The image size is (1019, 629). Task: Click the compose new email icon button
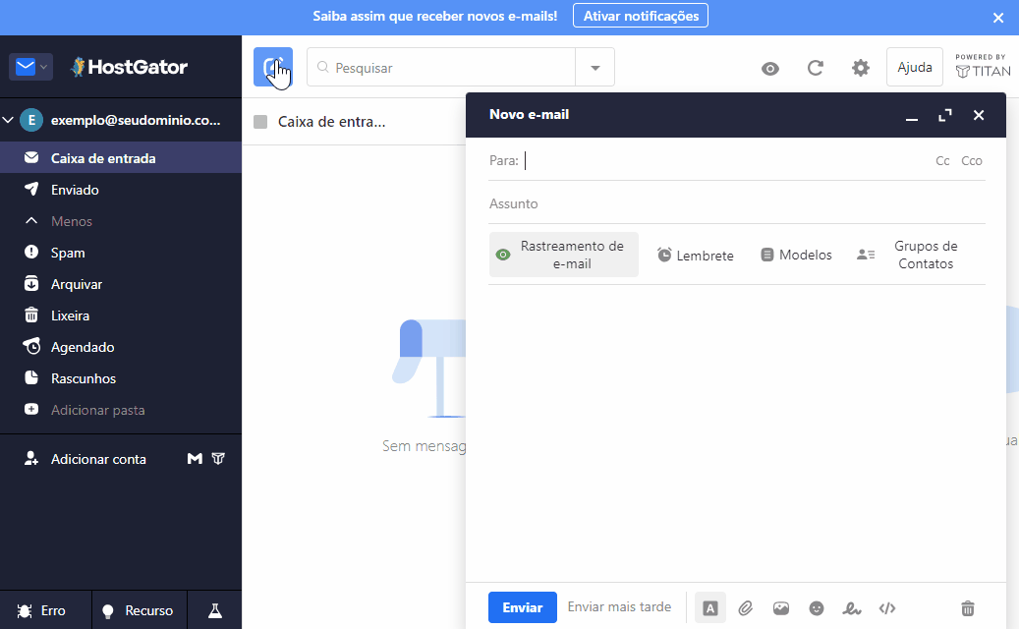click(x=273, y=67)
